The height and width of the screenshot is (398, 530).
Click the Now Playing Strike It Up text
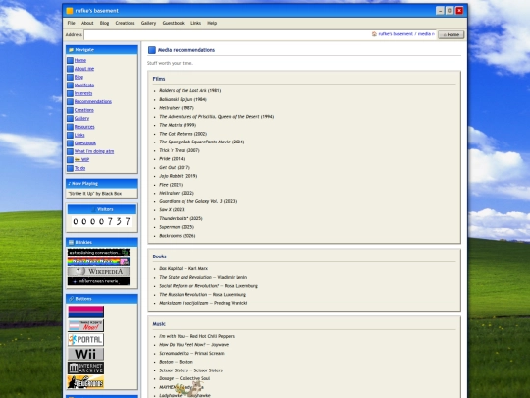(x=95, y=194)
